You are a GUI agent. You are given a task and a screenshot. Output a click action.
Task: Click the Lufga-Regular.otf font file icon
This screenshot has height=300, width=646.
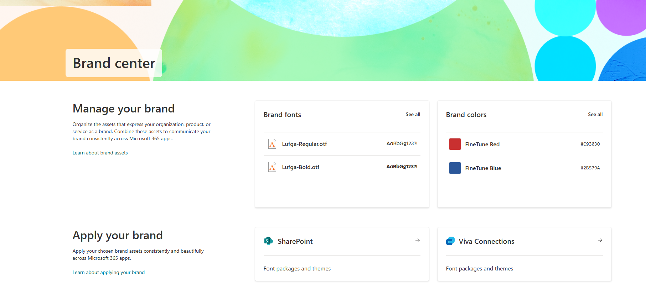272,144
